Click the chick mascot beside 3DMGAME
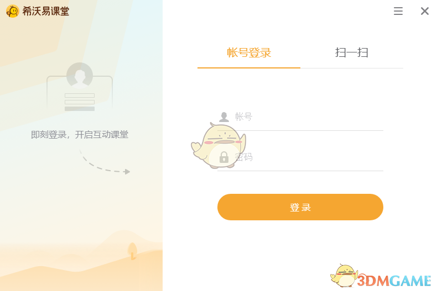437x291 pixels. 344,276
